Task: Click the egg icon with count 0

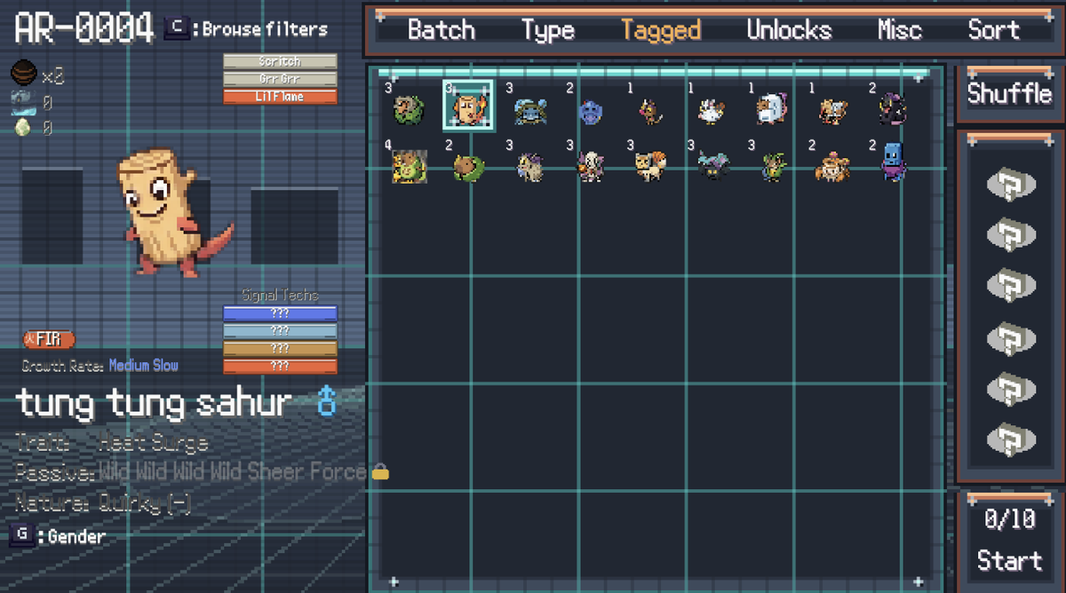Action: (x=24, y=128)
